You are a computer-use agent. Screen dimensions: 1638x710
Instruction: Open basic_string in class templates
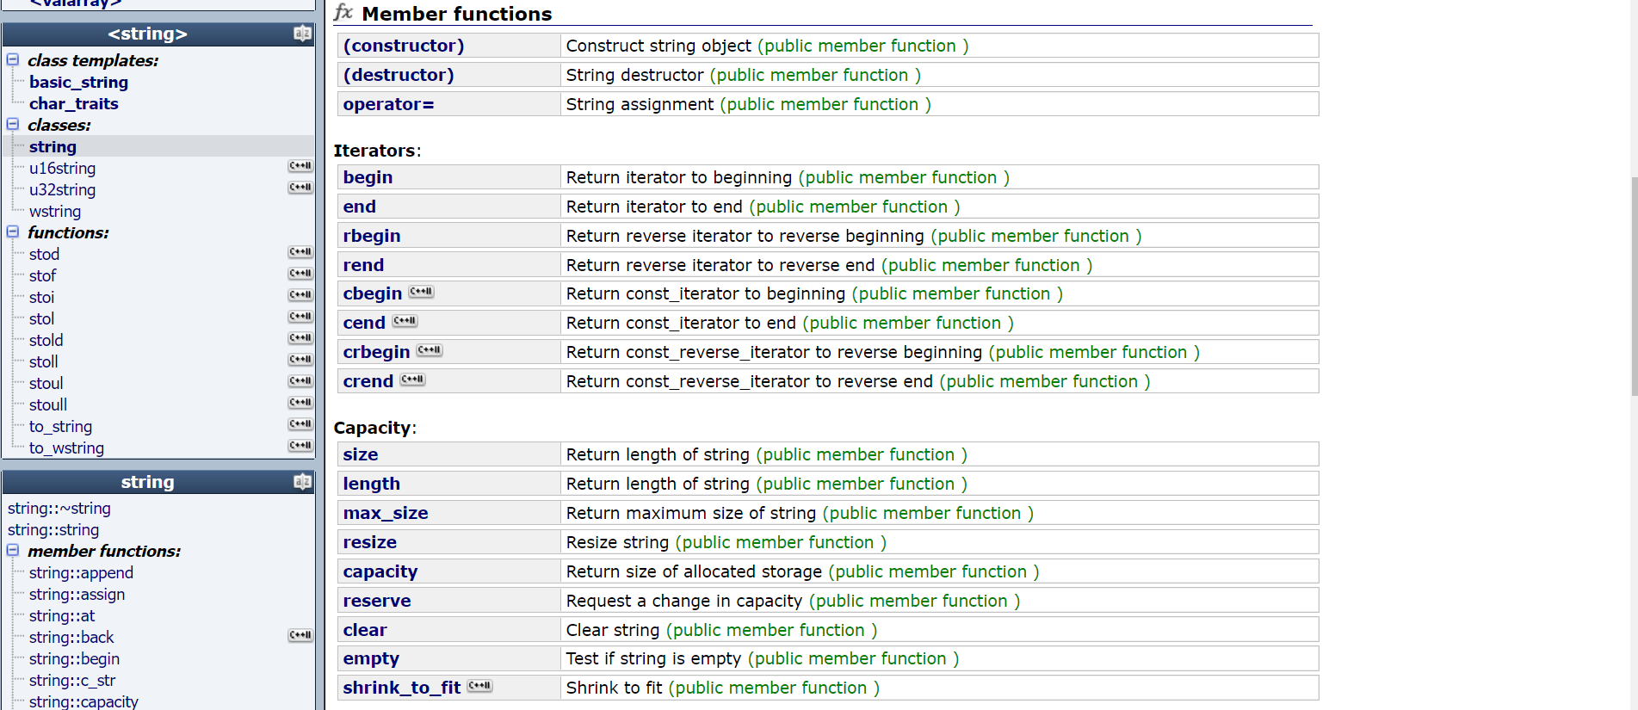78,82
